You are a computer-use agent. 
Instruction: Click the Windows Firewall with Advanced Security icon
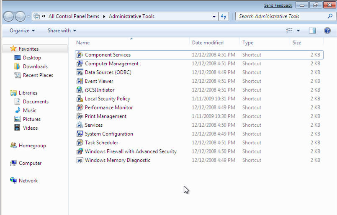(80, 151)
